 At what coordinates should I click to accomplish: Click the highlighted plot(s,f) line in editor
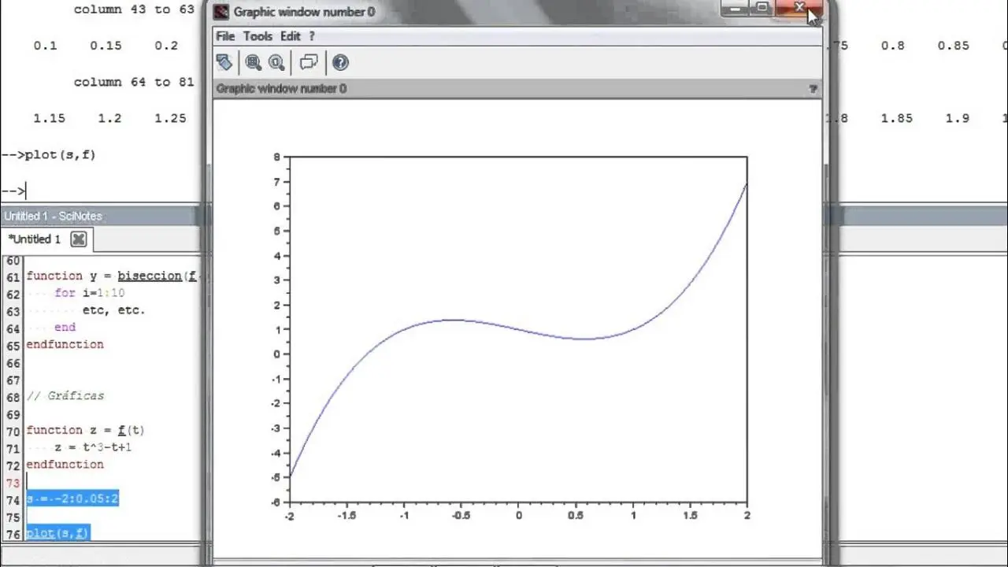pos(57,533)
